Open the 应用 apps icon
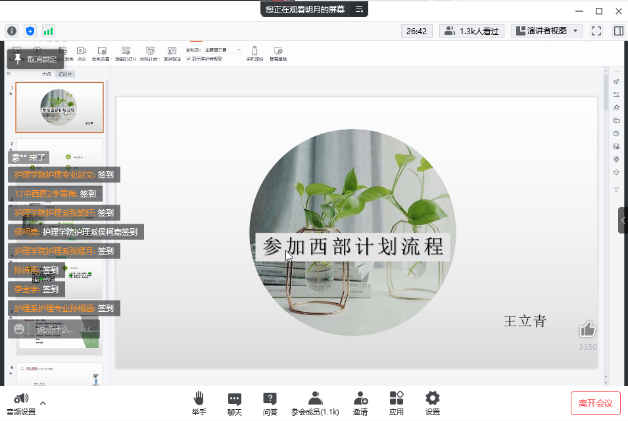The width and height of the screenshot is (628, 421). pos(397,399)
